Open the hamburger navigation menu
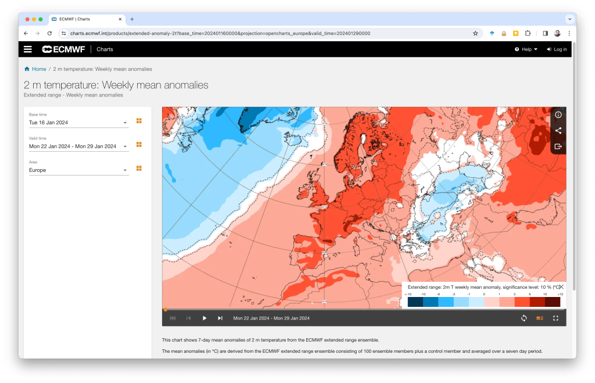The image size is (595, 383). (x=28, y=49)
